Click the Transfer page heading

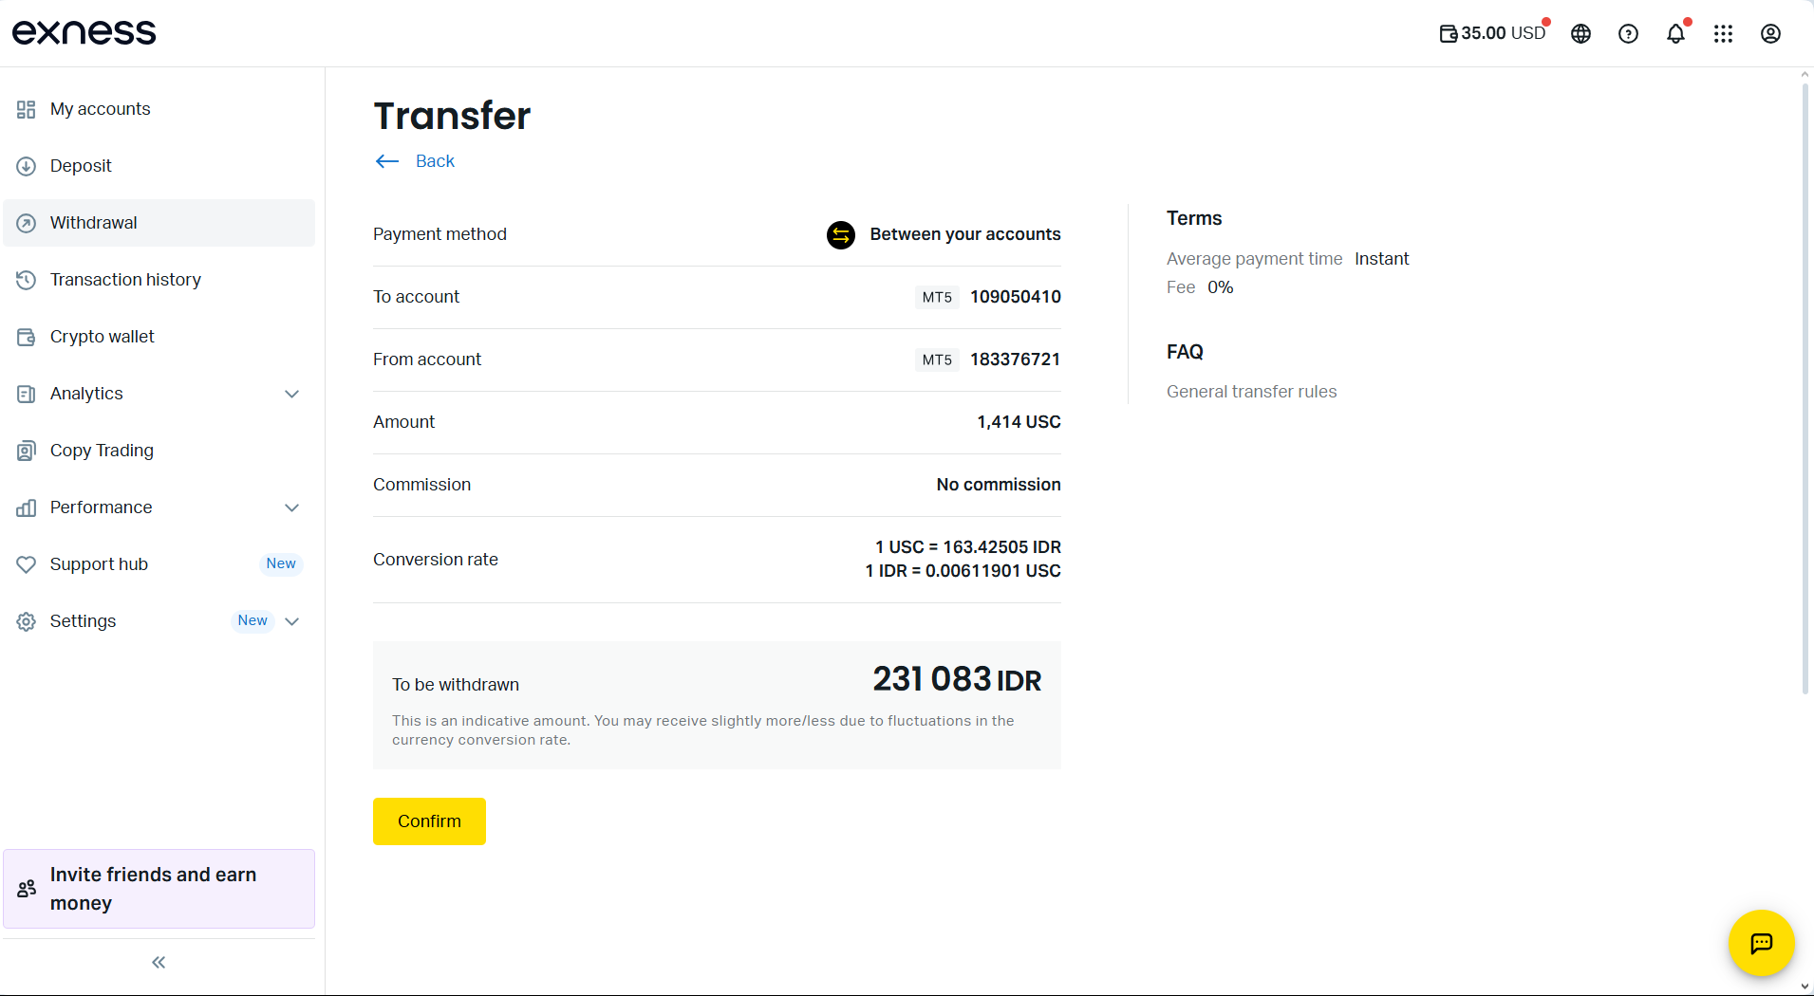(452, 116)
